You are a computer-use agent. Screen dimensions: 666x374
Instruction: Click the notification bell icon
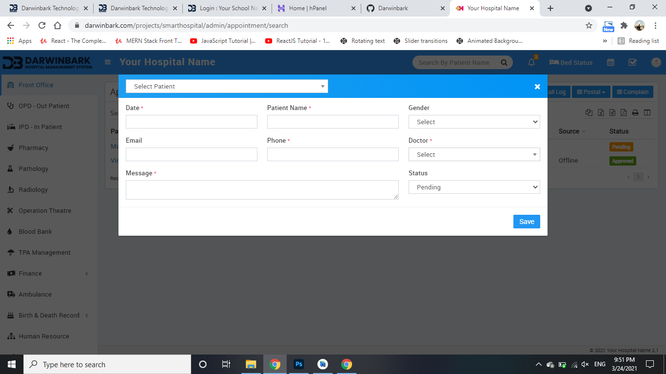[531, 62]
